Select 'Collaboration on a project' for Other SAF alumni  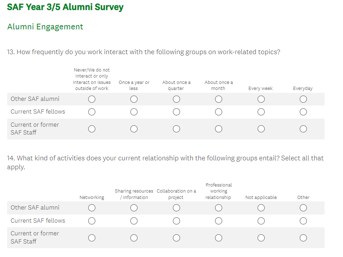coord(176,208)
